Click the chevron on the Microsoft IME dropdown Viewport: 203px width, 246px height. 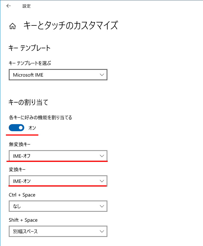pos(102,75)
